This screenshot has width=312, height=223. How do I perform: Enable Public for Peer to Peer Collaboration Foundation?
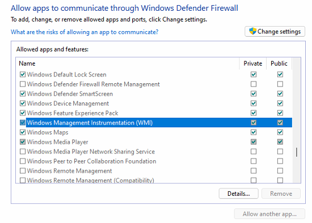point(280,161)
